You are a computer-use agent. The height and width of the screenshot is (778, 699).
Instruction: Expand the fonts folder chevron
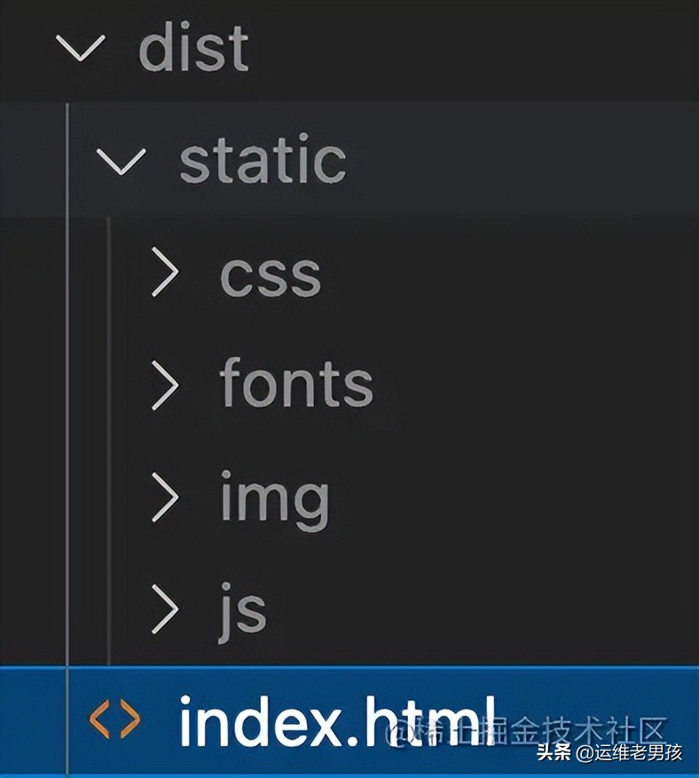coord(165,385)
